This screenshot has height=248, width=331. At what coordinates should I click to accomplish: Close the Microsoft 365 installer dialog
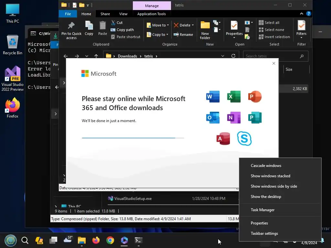274,63
